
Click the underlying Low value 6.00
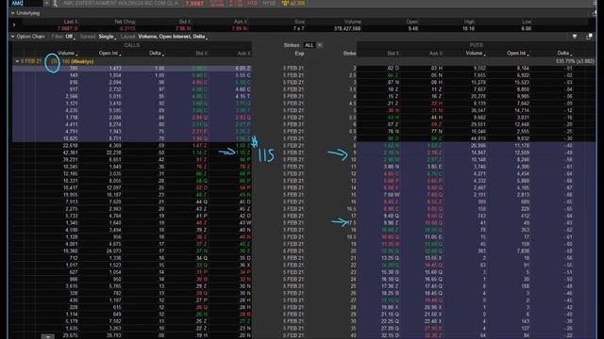(527, 28)
